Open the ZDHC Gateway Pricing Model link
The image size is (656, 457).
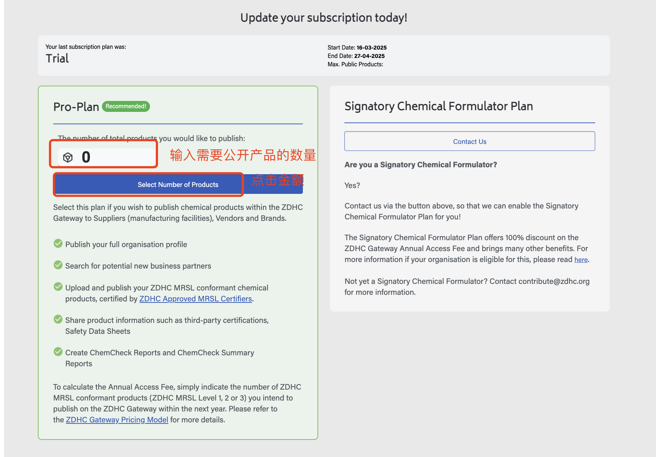(x=117, y=420)
